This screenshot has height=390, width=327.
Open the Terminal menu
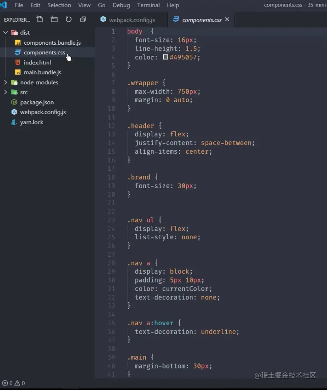coord(148,5)
